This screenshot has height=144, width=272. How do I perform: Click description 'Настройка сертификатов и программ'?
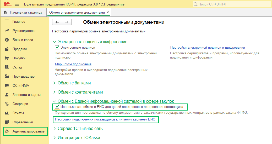[215, 55]
